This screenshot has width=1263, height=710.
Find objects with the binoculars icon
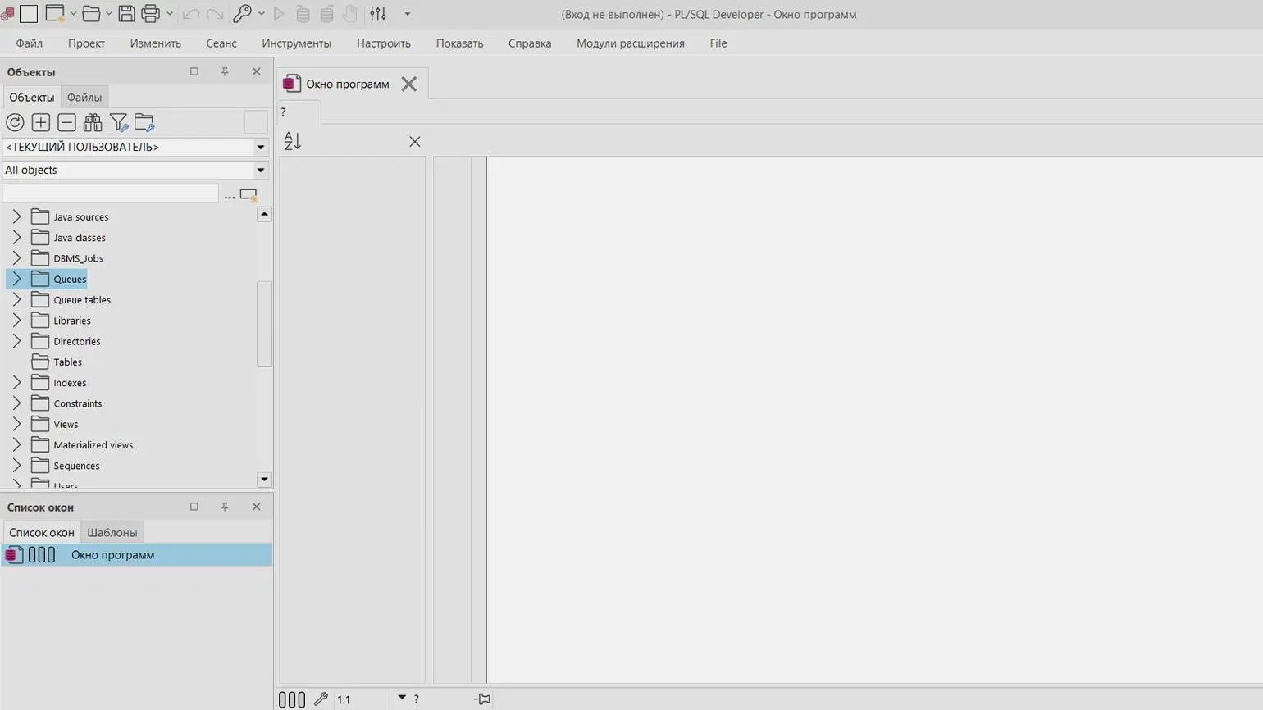[x=93, y=123]
